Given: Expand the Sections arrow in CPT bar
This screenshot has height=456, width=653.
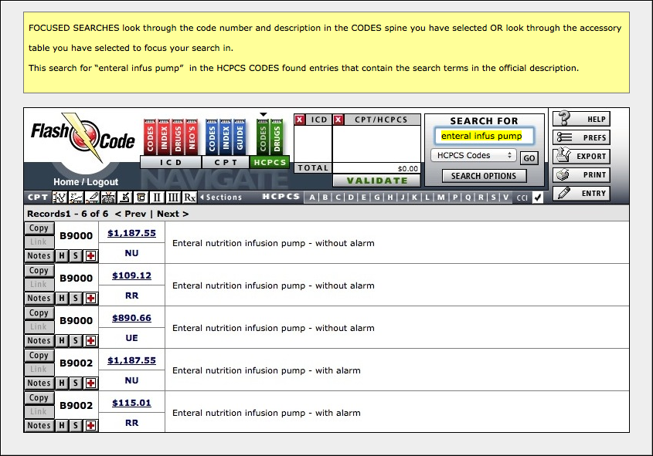Looking at the screenshot, I should [202, 197].
